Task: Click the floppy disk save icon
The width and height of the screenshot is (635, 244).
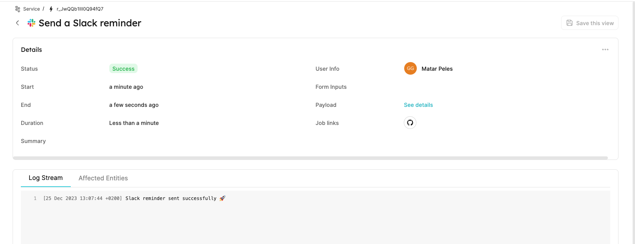Action: (569, 23)
